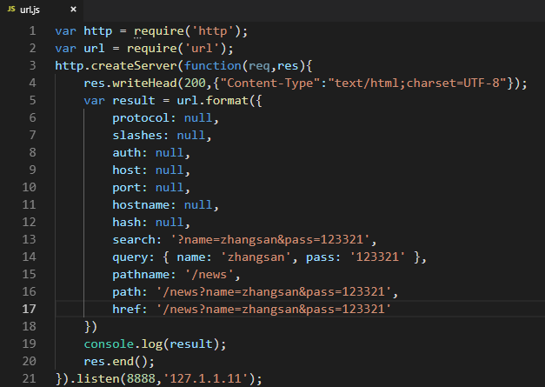Click createServer on line 3
This screenshot has width=545, height=387.
134,66
